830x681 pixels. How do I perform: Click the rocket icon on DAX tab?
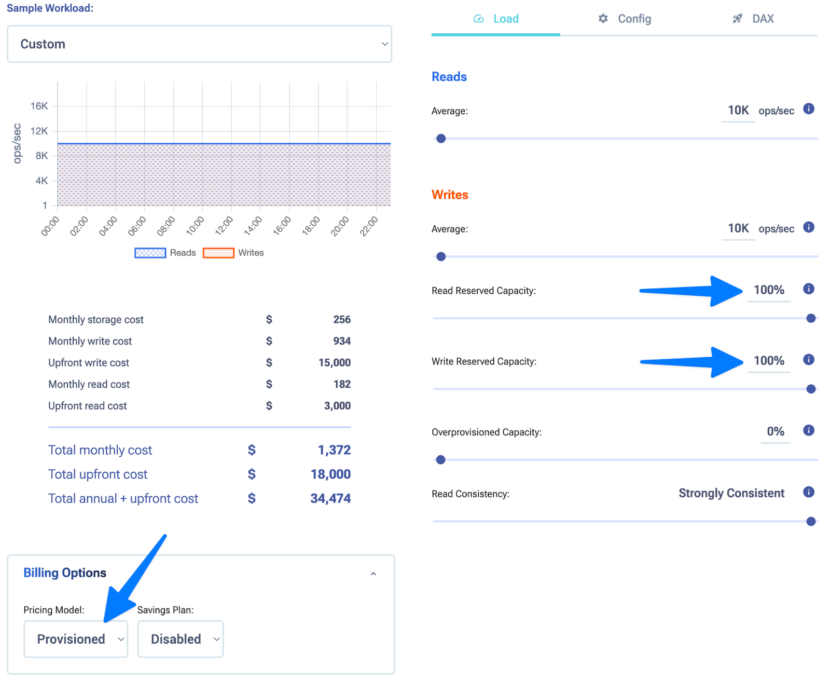click(737, 19)
